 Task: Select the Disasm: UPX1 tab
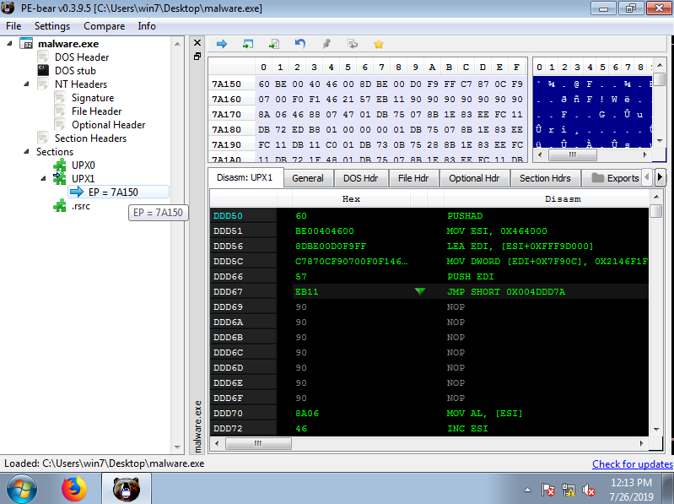245,177
